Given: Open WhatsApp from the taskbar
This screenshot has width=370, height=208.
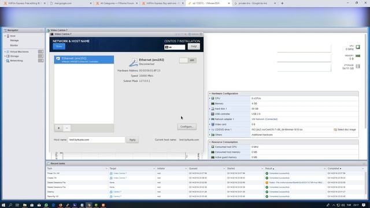Looking at the screenshot, I should click(46, 205).
